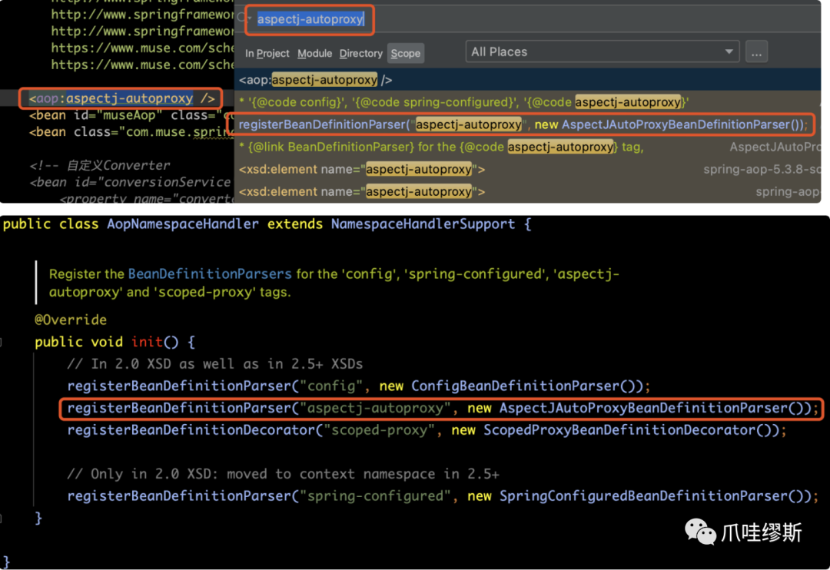Screen dimensions: 830x570
Task: Click AspectJAutoProxyBeanDefinitionParser in the Java code
Action: click(644, 408)
